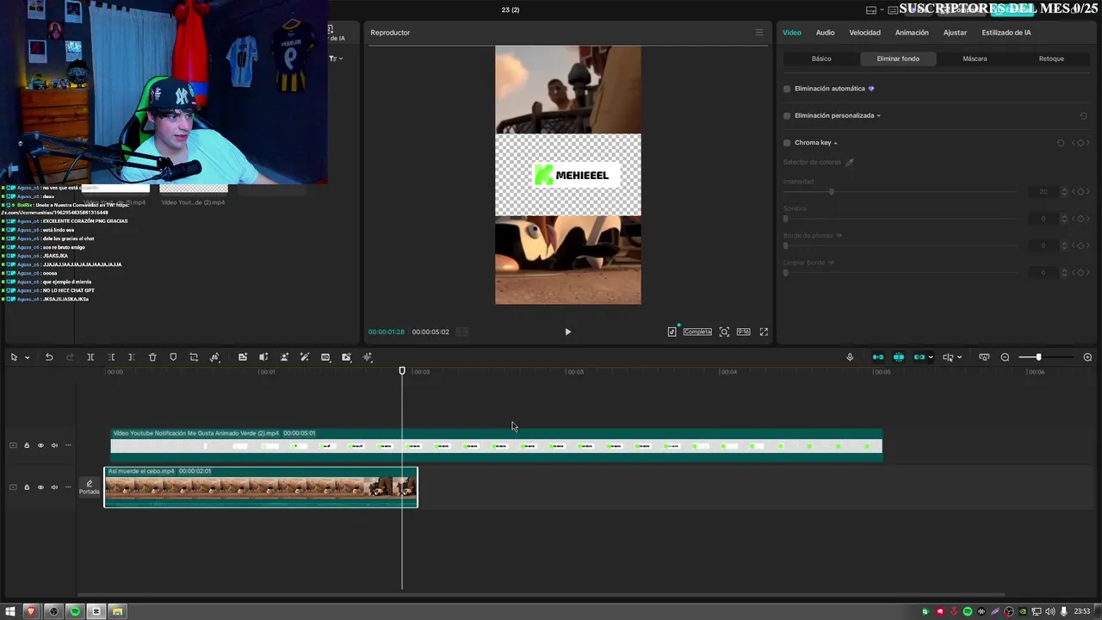Click the player zoom target icon

click(724, 332)
